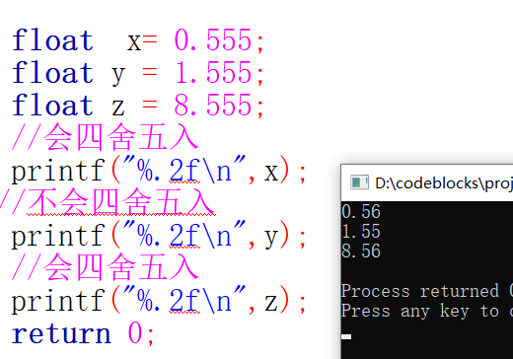
Task: Click the comment '//会四舍五入' above printf z
Action: tap(106, 267)
